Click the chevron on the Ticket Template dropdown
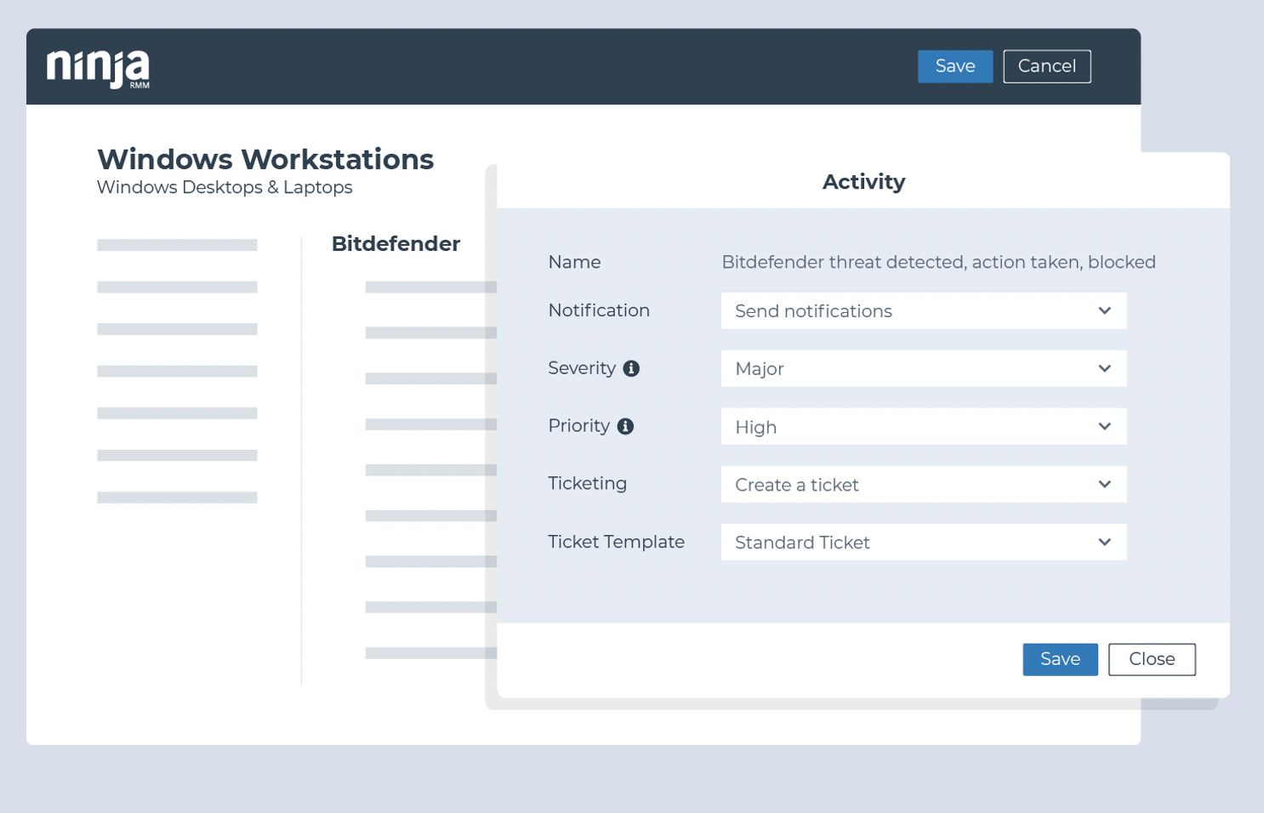This screenshot has height=813, width=1264. click(1105, 542)
